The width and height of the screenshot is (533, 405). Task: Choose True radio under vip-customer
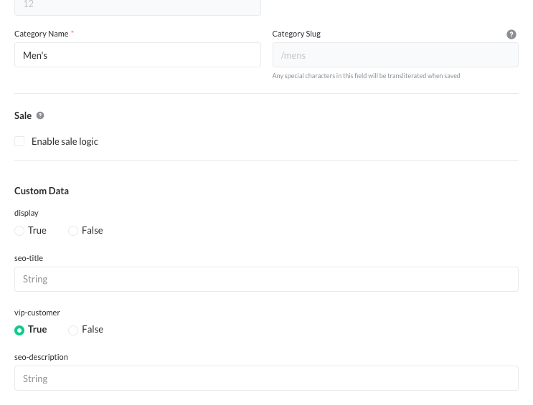(19, 330)
